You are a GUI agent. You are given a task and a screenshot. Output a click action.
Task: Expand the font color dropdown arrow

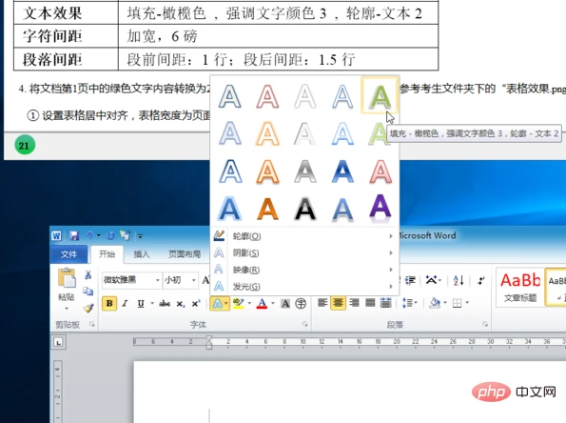273,303
